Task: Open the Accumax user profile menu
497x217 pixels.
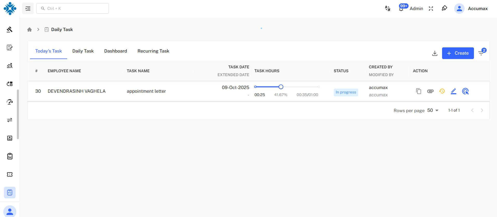Action: 471,9
